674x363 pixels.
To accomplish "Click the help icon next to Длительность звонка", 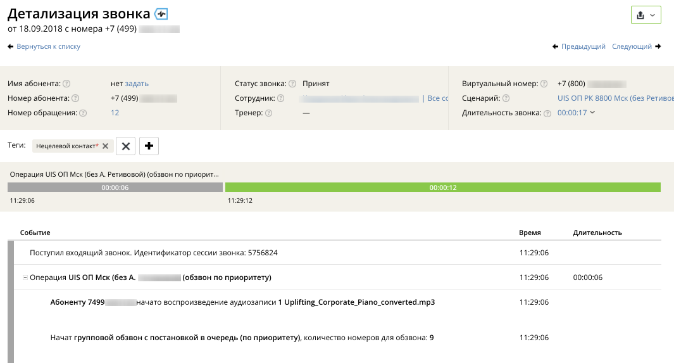I will point(547,113).
